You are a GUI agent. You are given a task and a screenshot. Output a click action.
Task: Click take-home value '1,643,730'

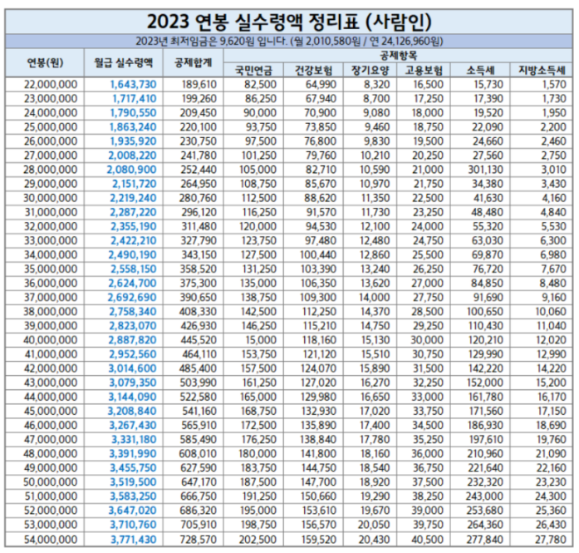tap(133, 85)
